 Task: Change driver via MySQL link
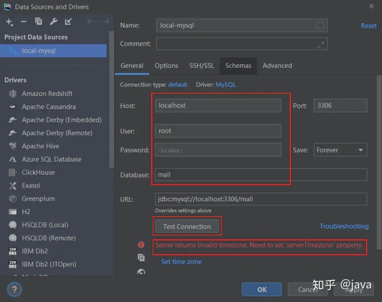(225, 85)
